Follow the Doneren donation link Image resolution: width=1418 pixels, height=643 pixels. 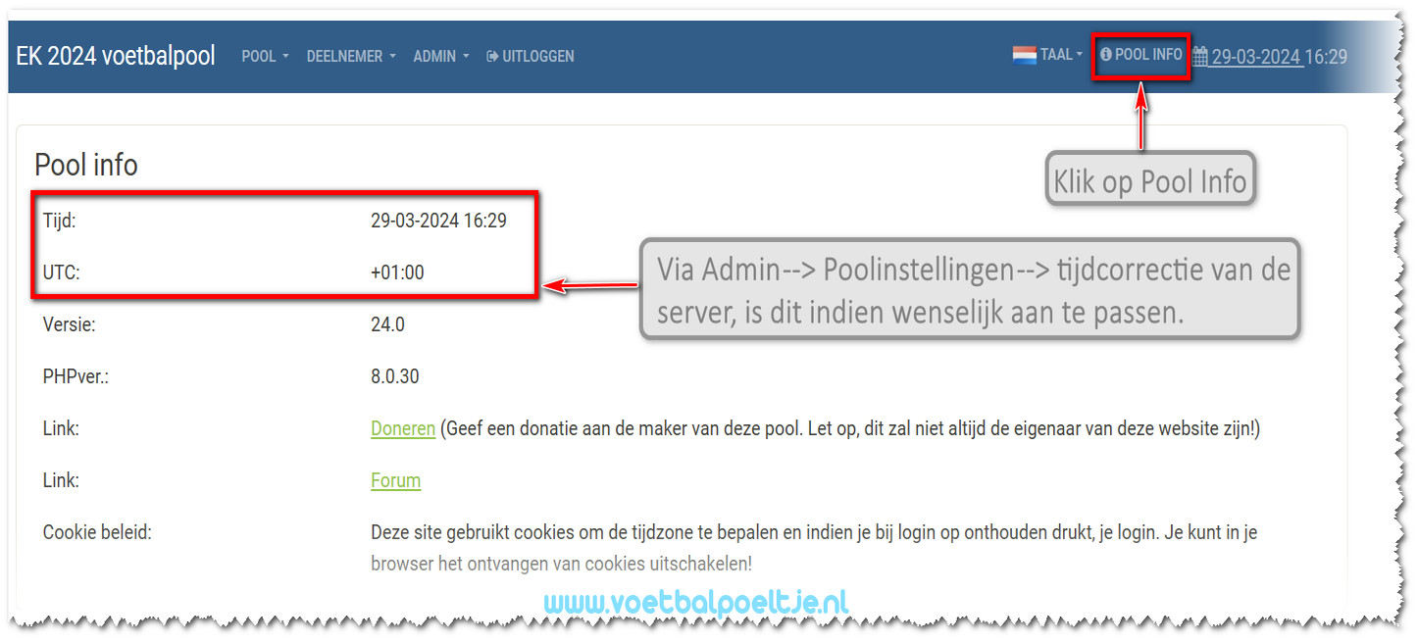(x=402, y=428)
